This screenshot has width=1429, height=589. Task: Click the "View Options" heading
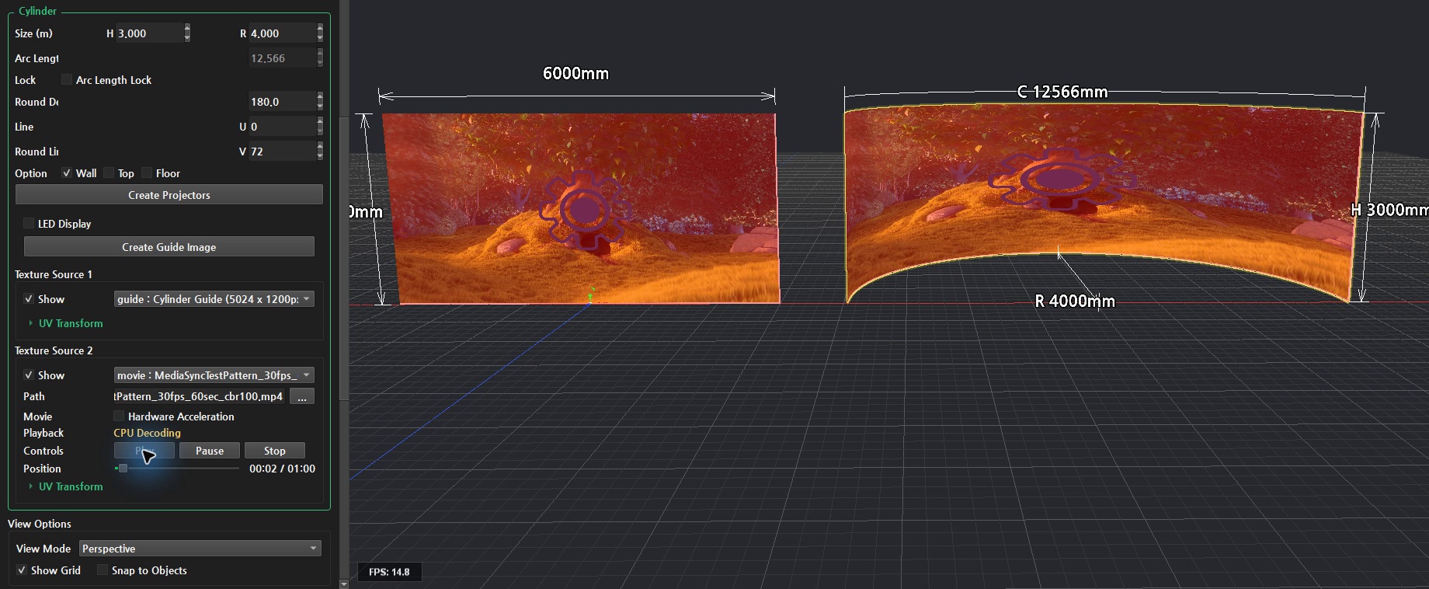pyautogui.click(x=40, y=524)
